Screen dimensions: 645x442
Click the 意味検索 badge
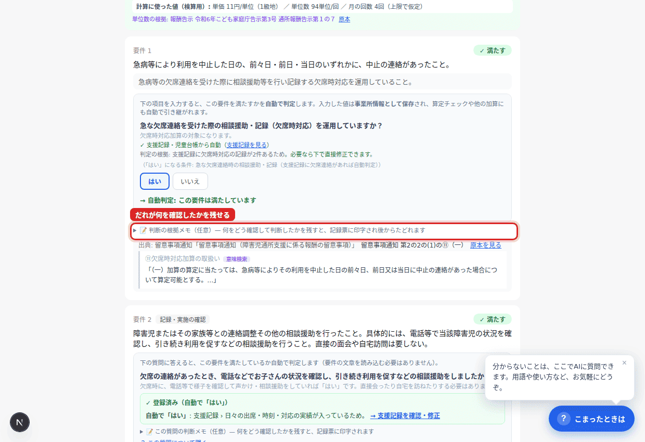pos(237,259)
